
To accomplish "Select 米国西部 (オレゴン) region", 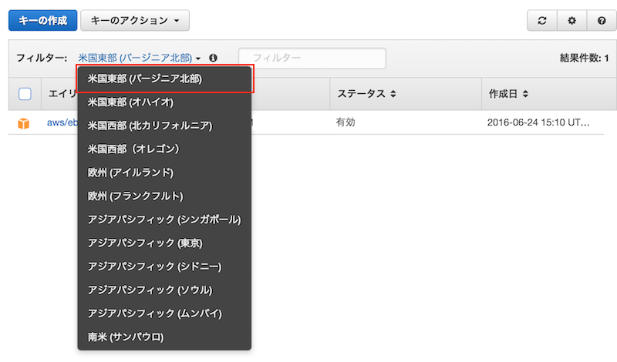I will [x=164, y=149].
